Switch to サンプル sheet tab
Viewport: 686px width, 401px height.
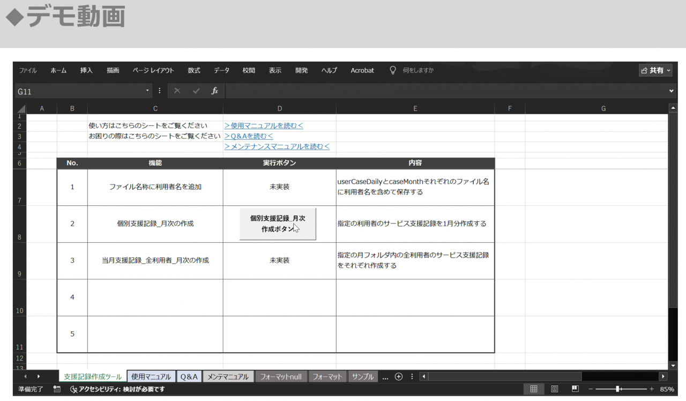coord(363,377)
